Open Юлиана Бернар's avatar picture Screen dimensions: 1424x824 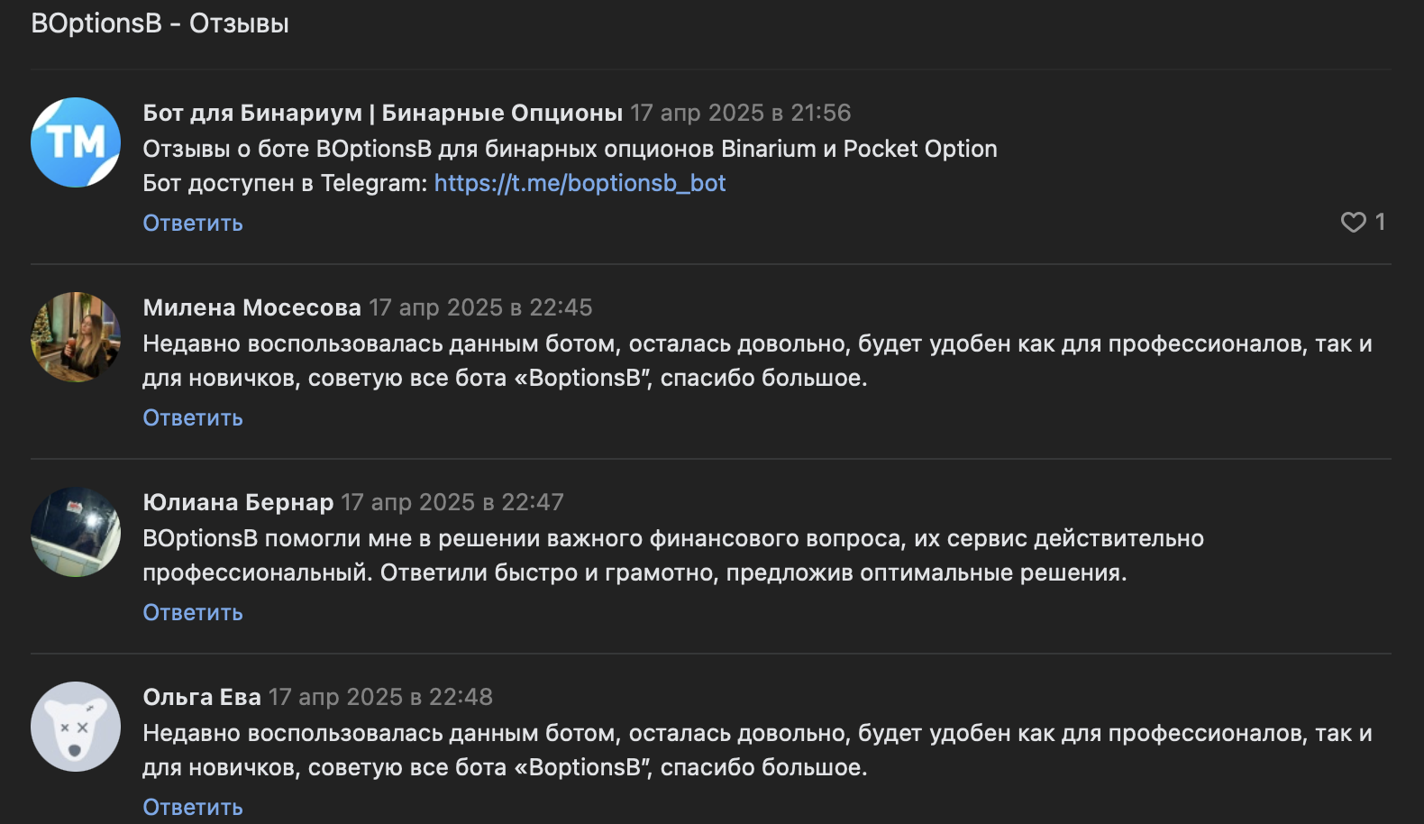tap(76, 532)
